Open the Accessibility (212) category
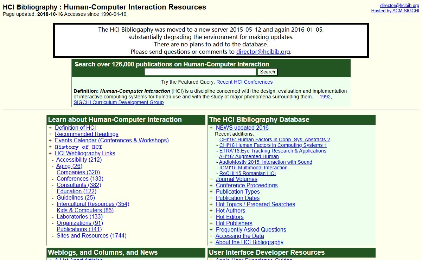Image resolution: width=422 pixels, height=260 pixels. tap(79, 160)
